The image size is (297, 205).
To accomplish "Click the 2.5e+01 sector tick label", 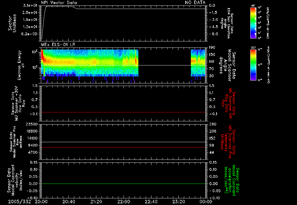I will coord(30,12).
